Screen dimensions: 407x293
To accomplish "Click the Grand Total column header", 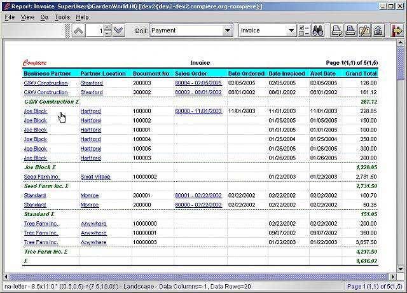I will tap(361, 74).
